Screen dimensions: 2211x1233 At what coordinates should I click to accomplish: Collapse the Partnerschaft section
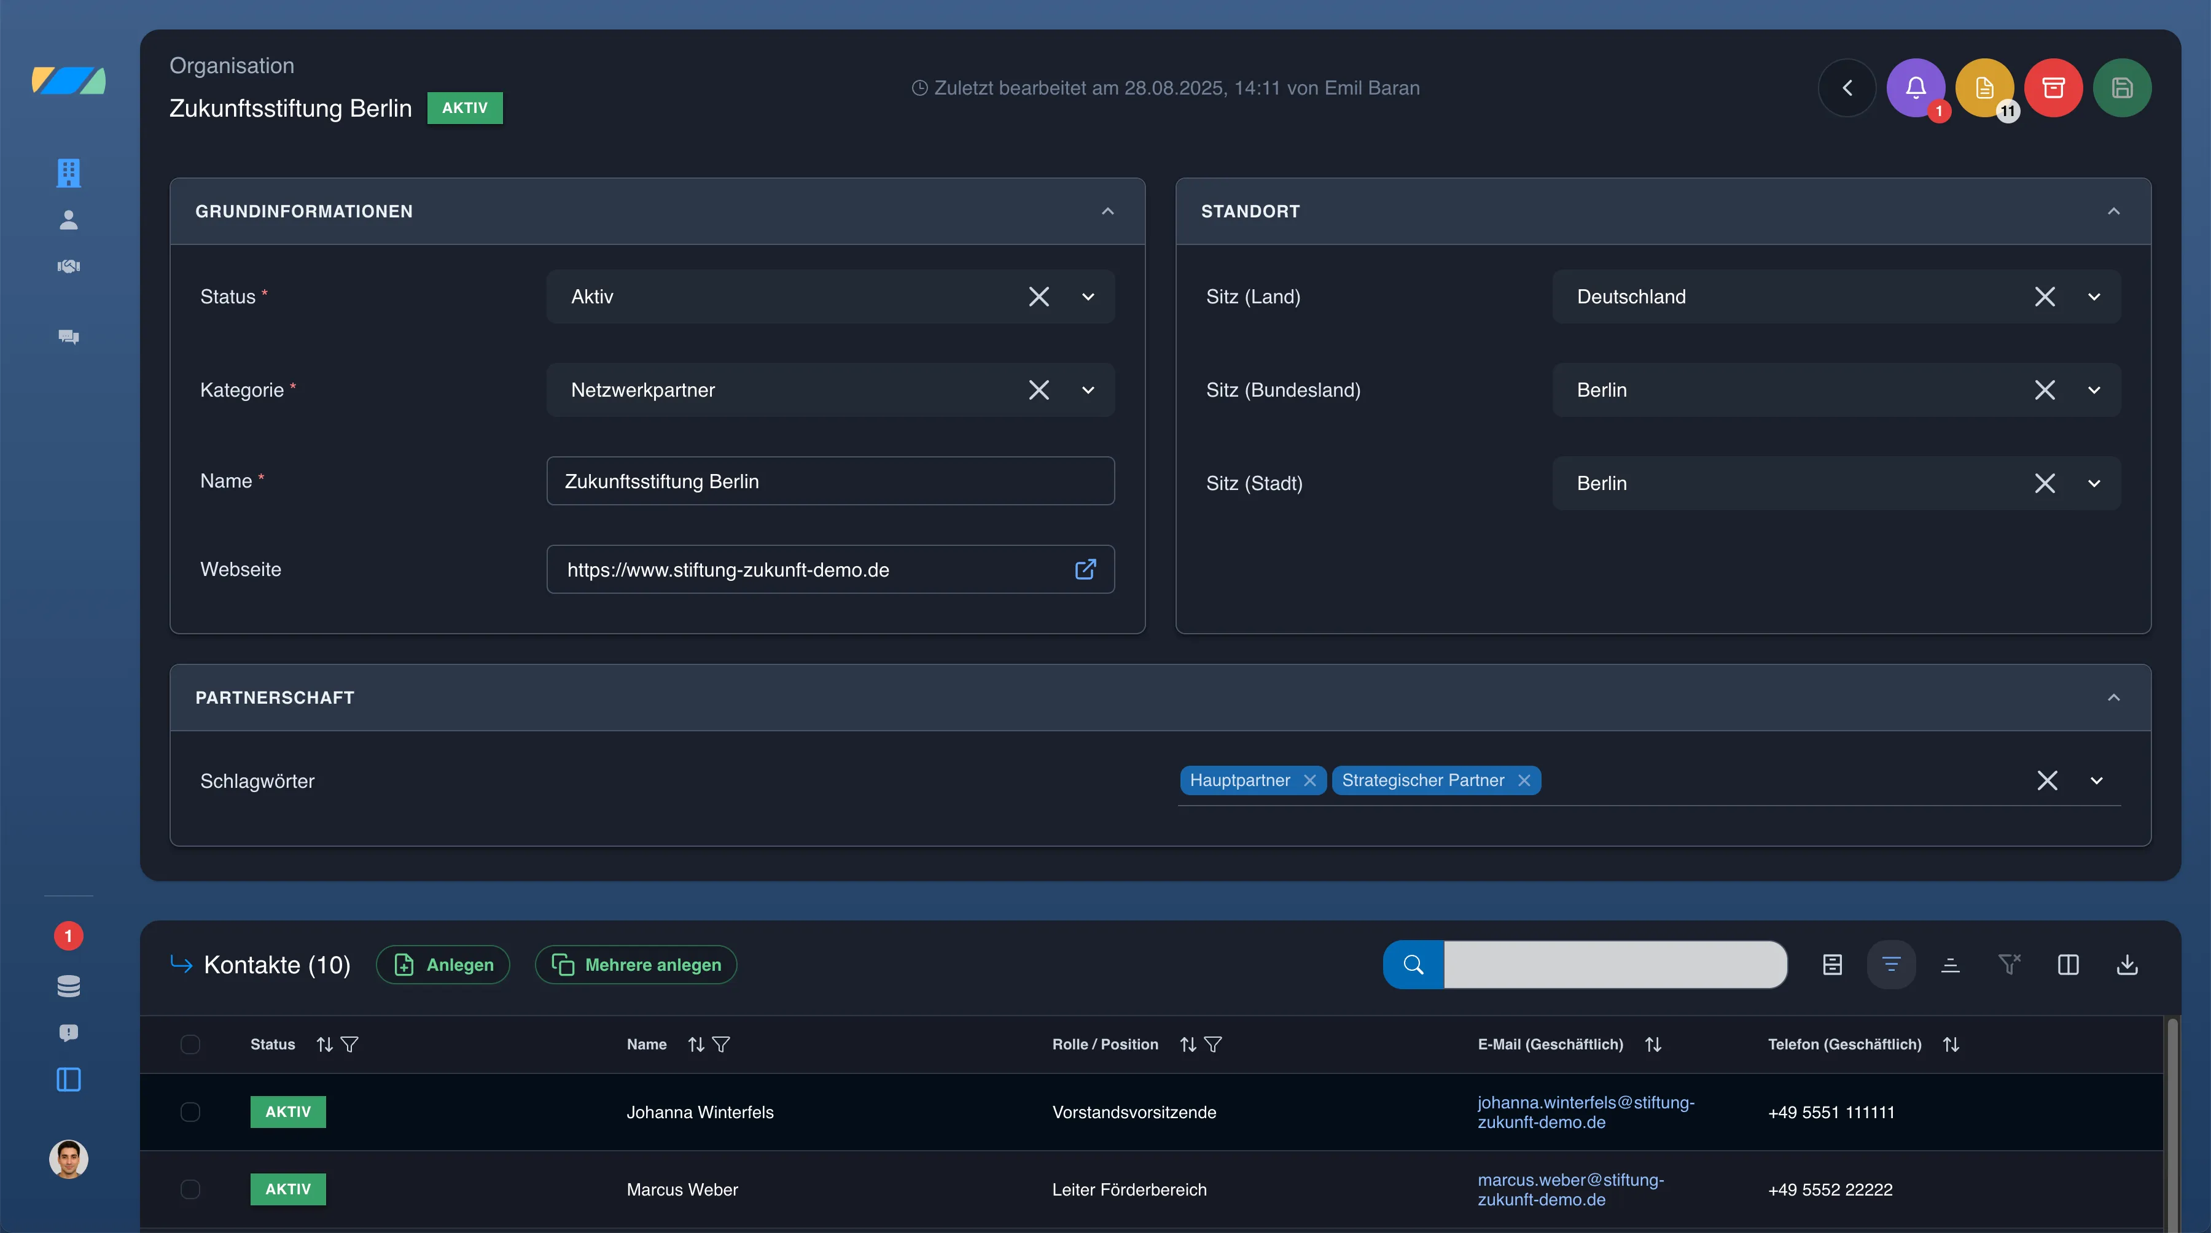2114,698
